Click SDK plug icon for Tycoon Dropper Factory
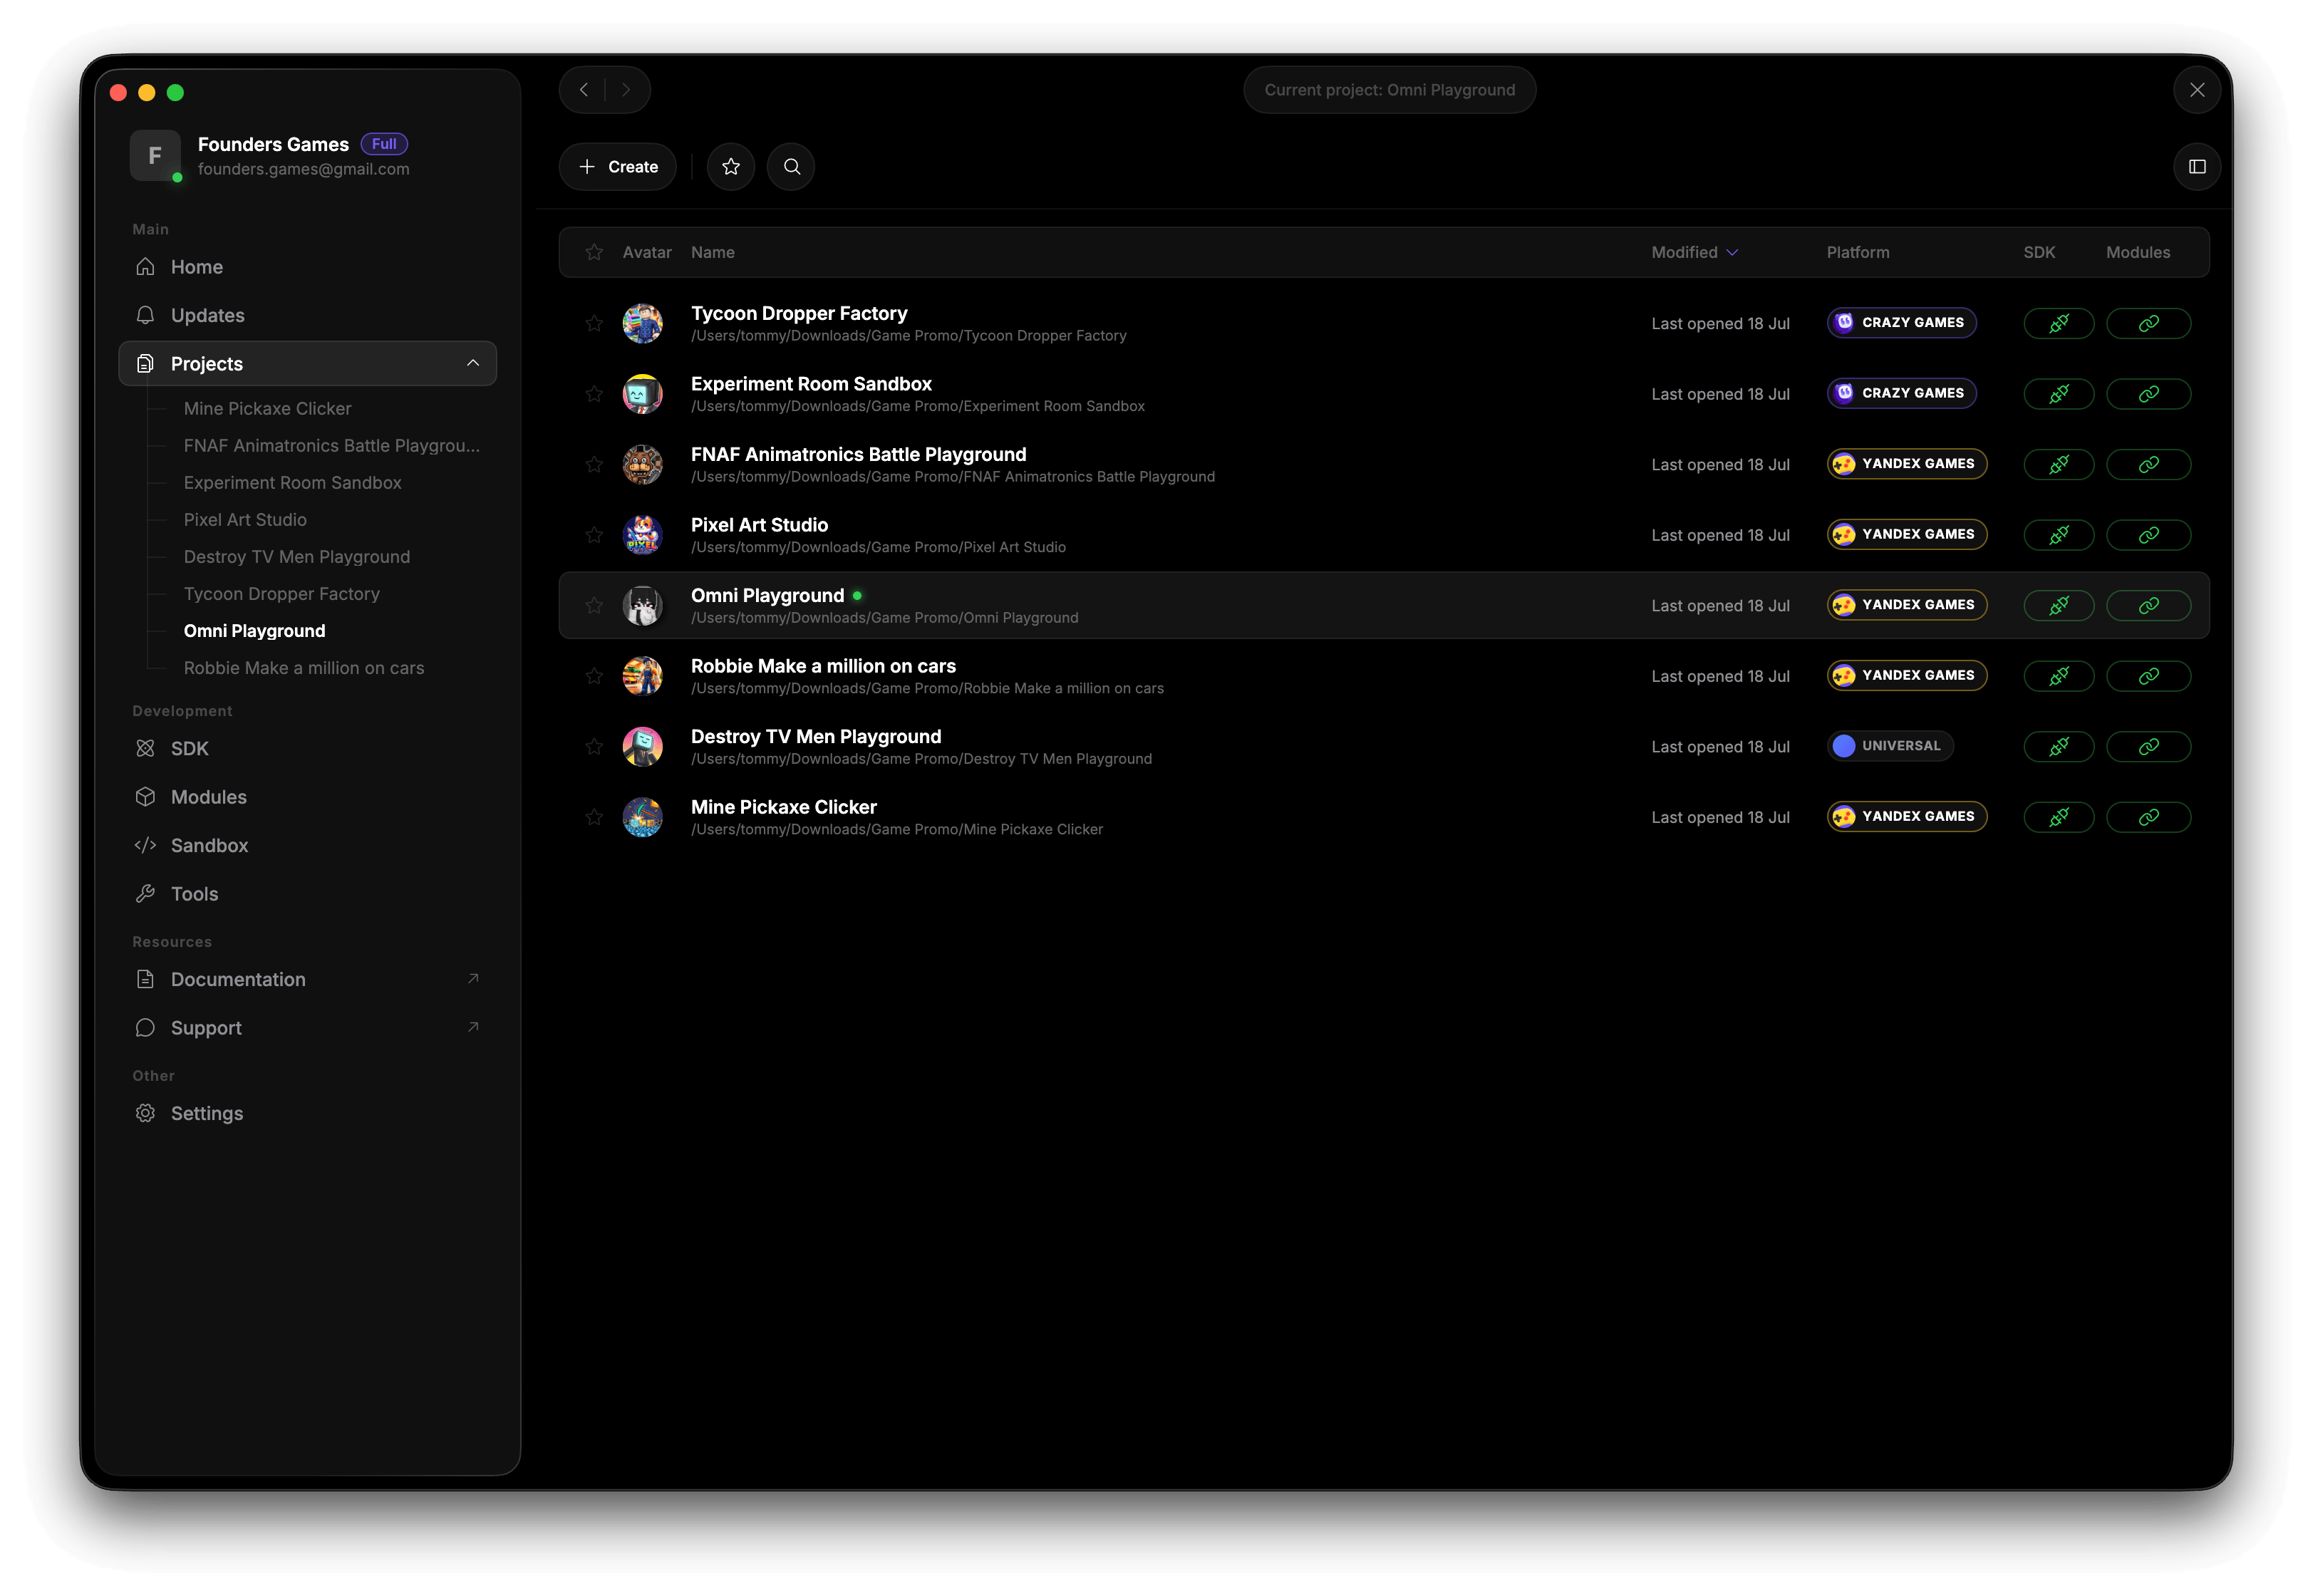2313x1596 pixels. [2058, 324]
